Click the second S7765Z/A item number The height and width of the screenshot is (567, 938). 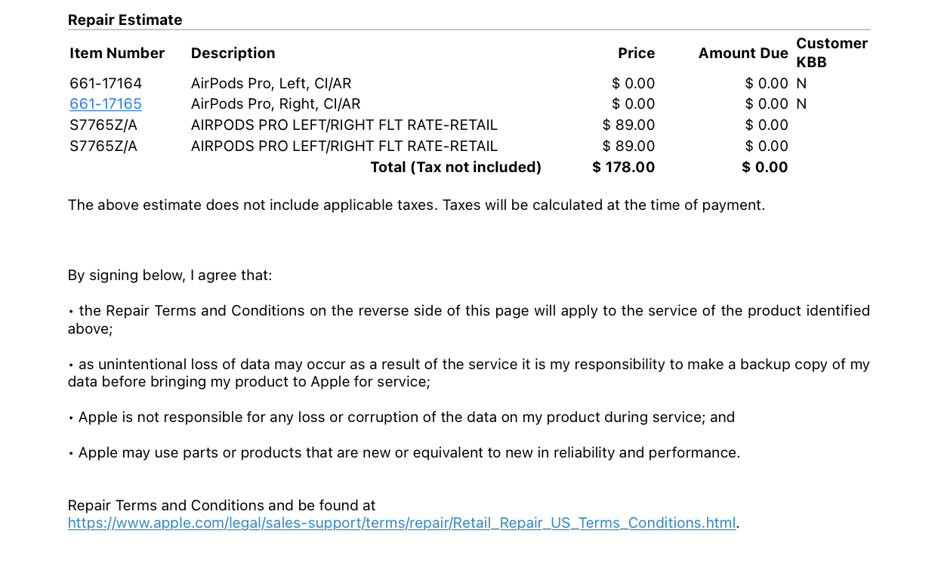click(x=103, y=146)
